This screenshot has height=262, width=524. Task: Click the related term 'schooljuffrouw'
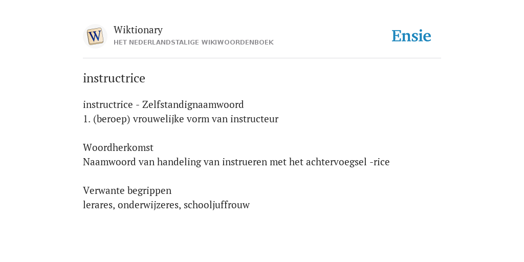pos(217,205)
